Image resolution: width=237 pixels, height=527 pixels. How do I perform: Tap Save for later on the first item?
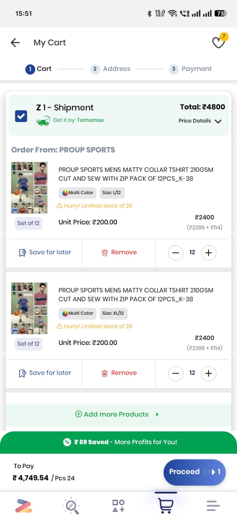[x=45, y=252]
